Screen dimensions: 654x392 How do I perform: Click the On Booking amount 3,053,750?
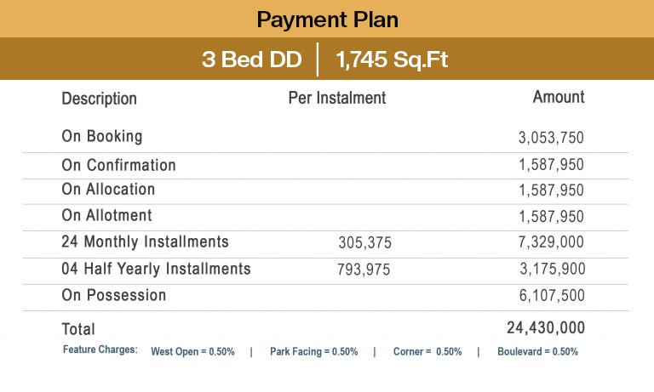pos(551,138)
